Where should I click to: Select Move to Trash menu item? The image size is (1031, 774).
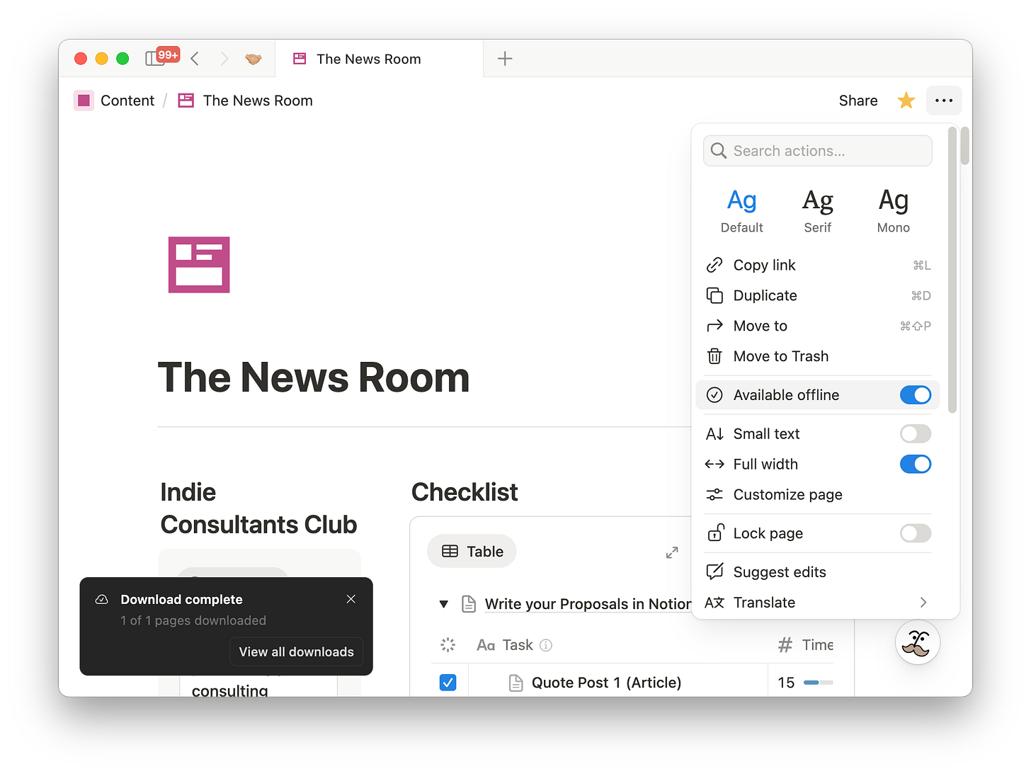click(818, 356)
